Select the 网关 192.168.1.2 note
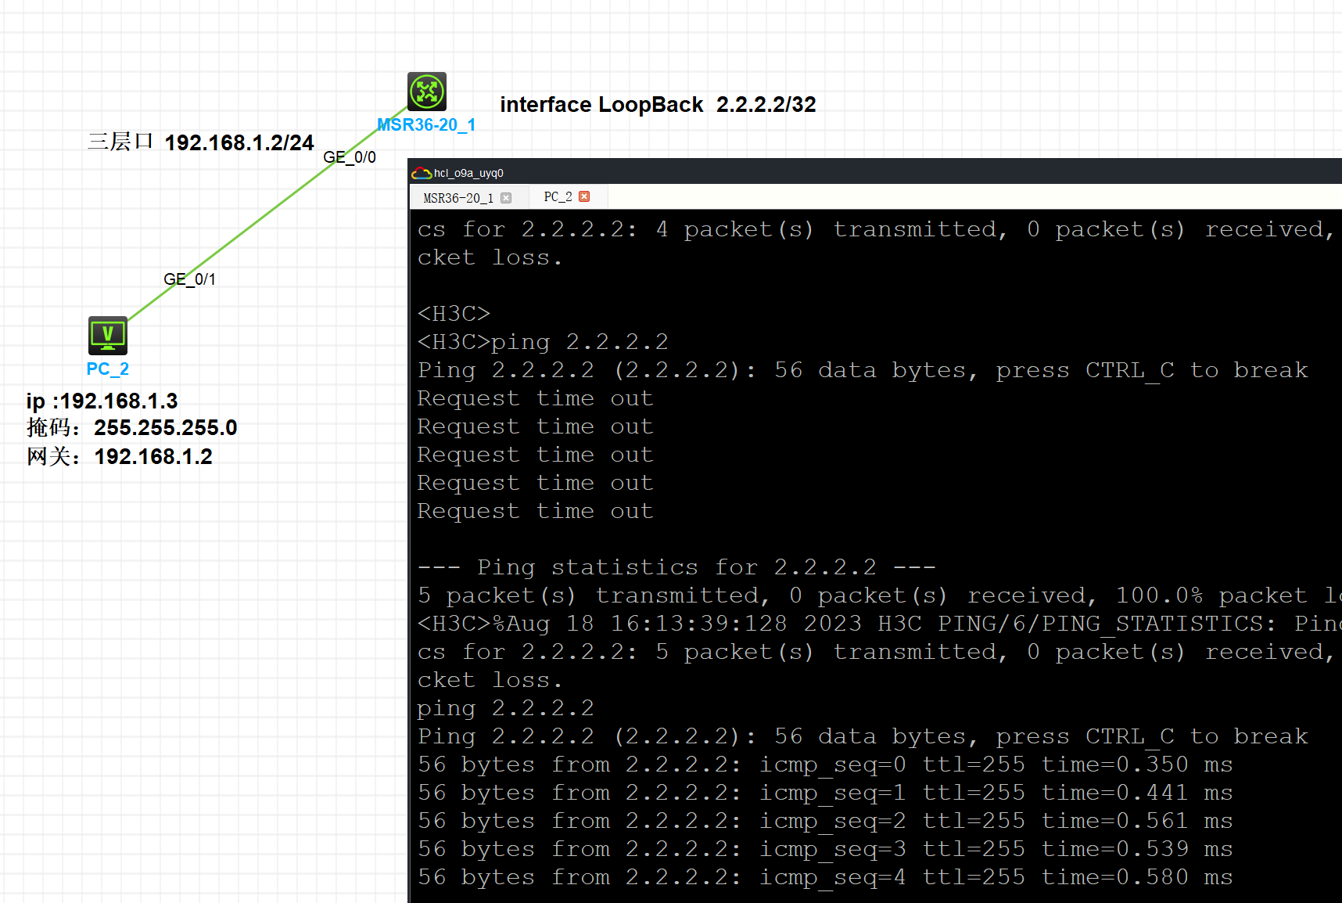Image resolution: width=1342 pixels, height=903 pixels. point(120,457)
